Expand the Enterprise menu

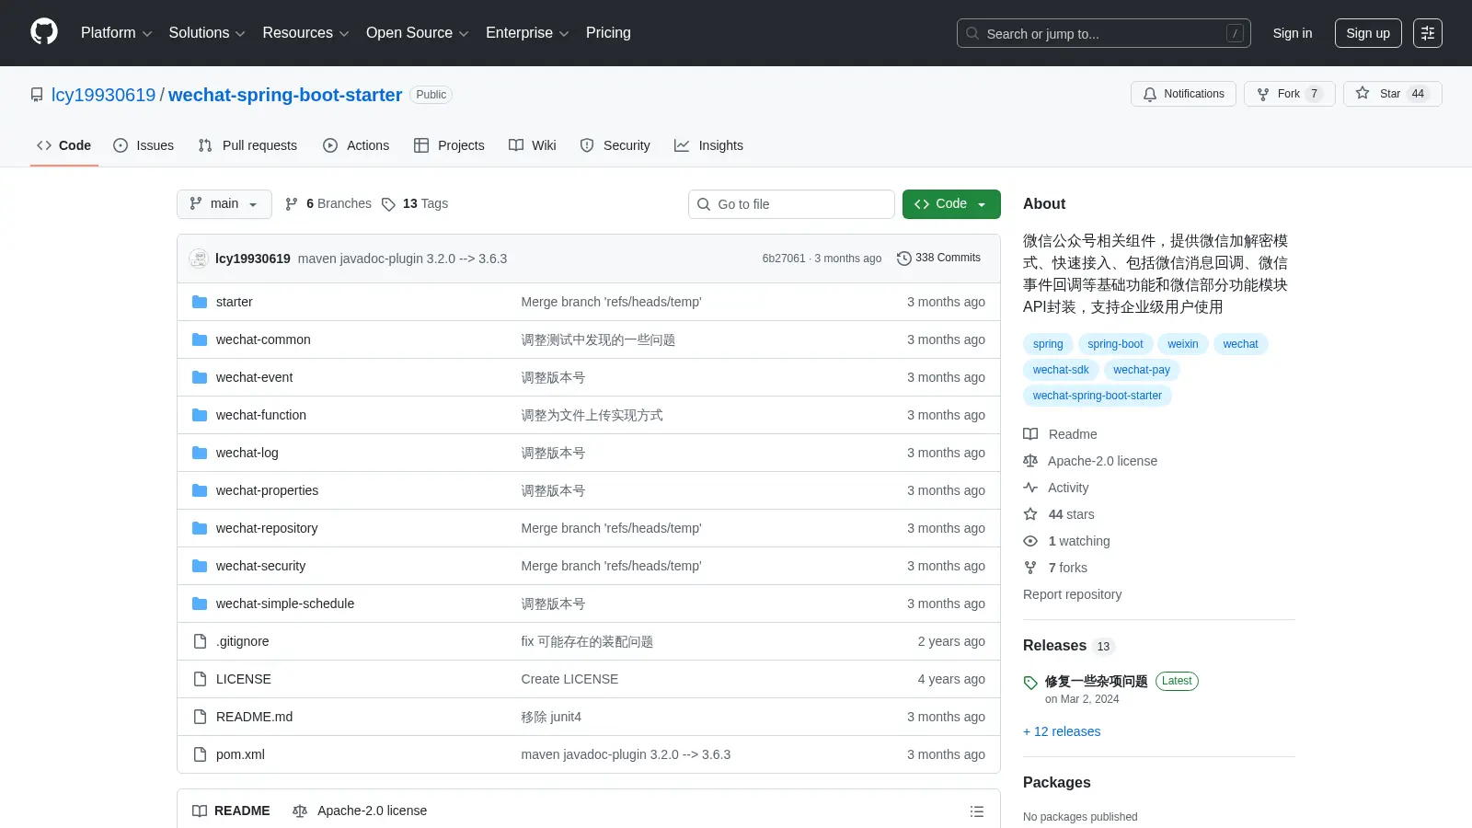click(x=527, y=33)
